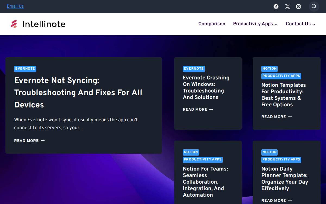Expand the Productivity Apps chevron
Viewport: 326px width, 204px height.
276,24
